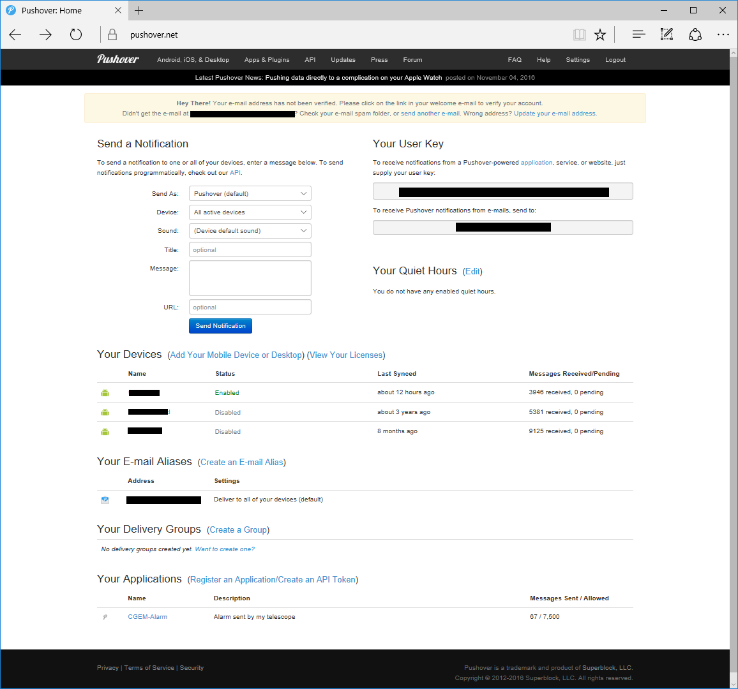Open FAQ in navigation bar
The height and width of the screenshot is (689, 738).
coord(515,60)
